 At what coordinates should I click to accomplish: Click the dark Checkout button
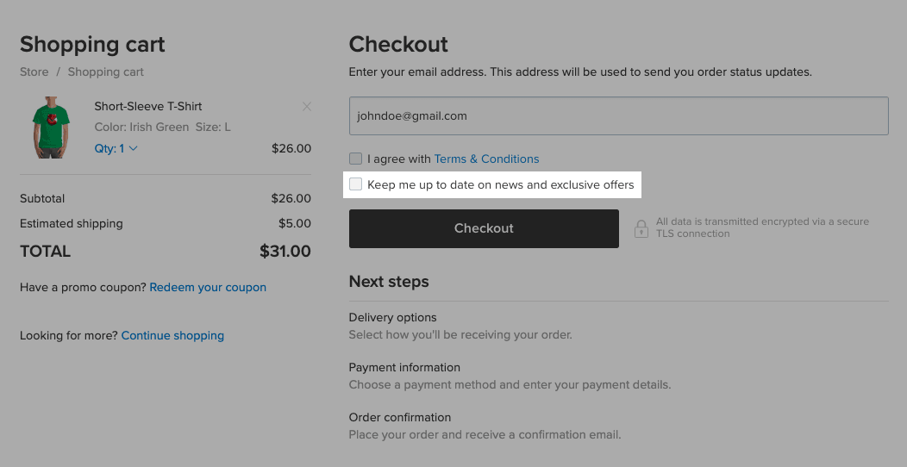(484, 228)
